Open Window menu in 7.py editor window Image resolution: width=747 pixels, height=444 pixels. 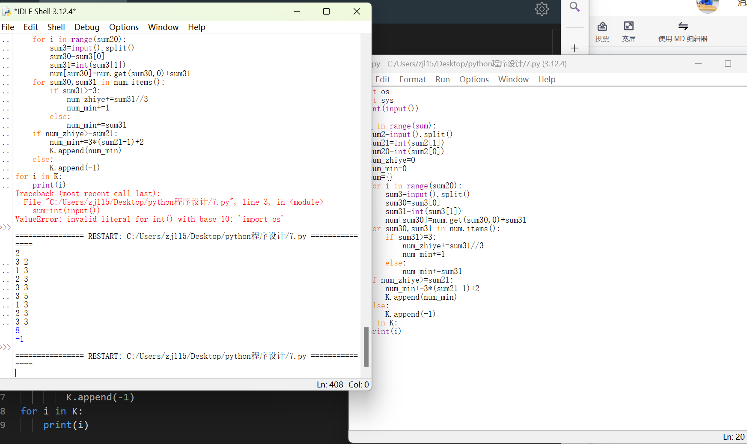[513, 79]
